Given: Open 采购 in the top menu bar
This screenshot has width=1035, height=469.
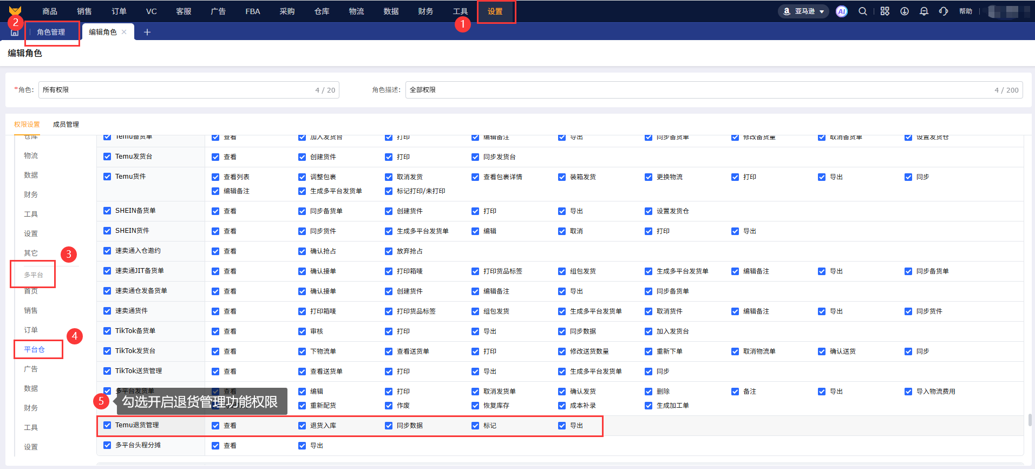Looking at the screenshot, I should coord(287,11).
